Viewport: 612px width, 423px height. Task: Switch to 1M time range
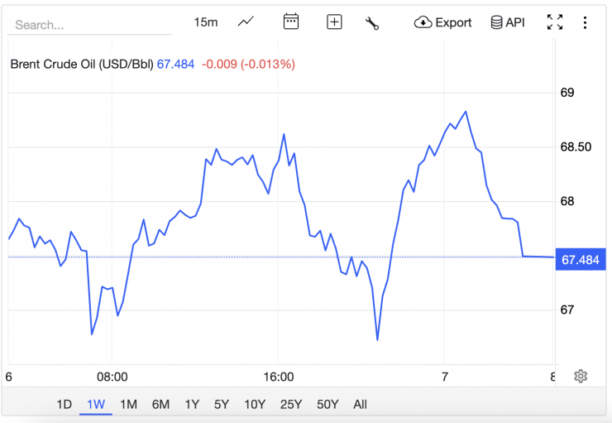[128, 405]
